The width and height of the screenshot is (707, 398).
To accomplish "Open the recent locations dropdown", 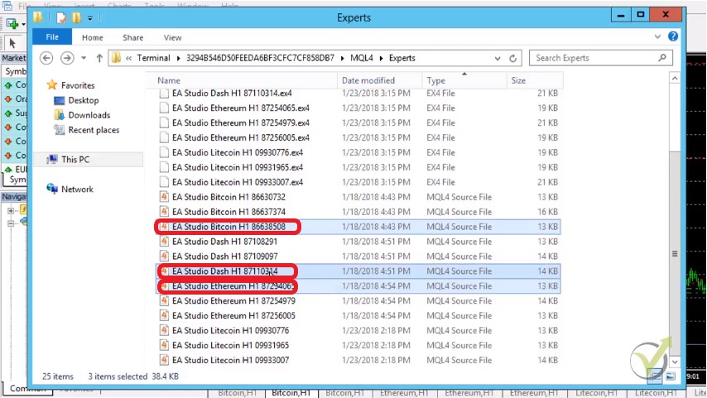I will tap(84, 58).
